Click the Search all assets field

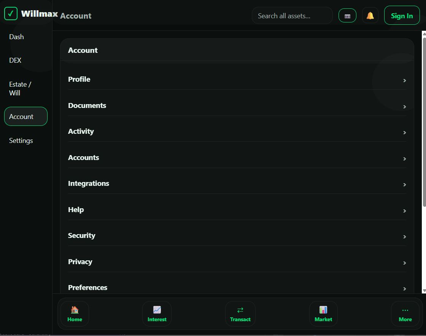click(x=292, y=16)
